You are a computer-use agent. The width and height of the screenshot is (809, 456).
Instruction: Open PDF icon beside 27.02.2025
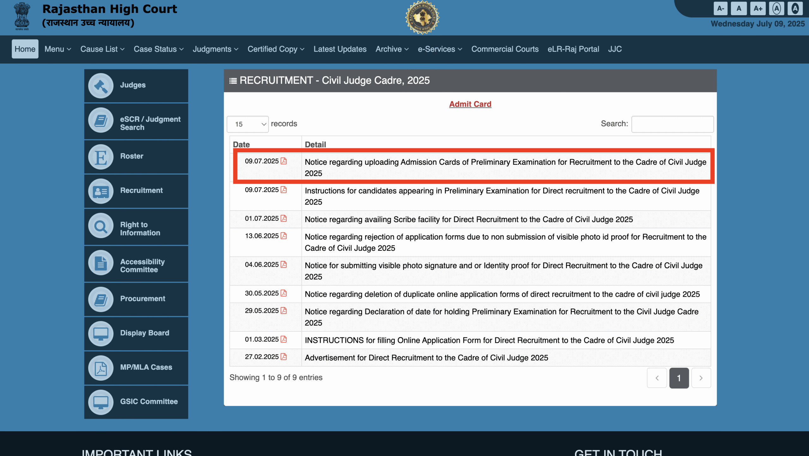pyautogui.click(x=283, y=357)
